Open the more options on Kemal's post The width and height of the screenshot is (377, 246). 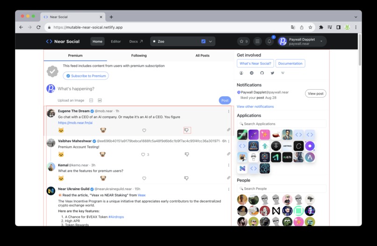point(228,165)
